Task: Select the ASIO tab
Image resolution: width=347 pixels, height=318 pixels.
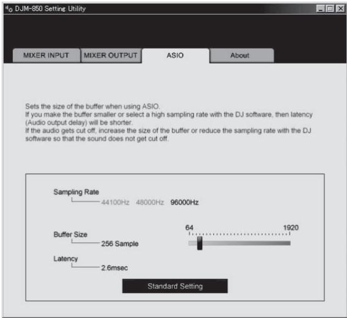Action: click(175, 56)
